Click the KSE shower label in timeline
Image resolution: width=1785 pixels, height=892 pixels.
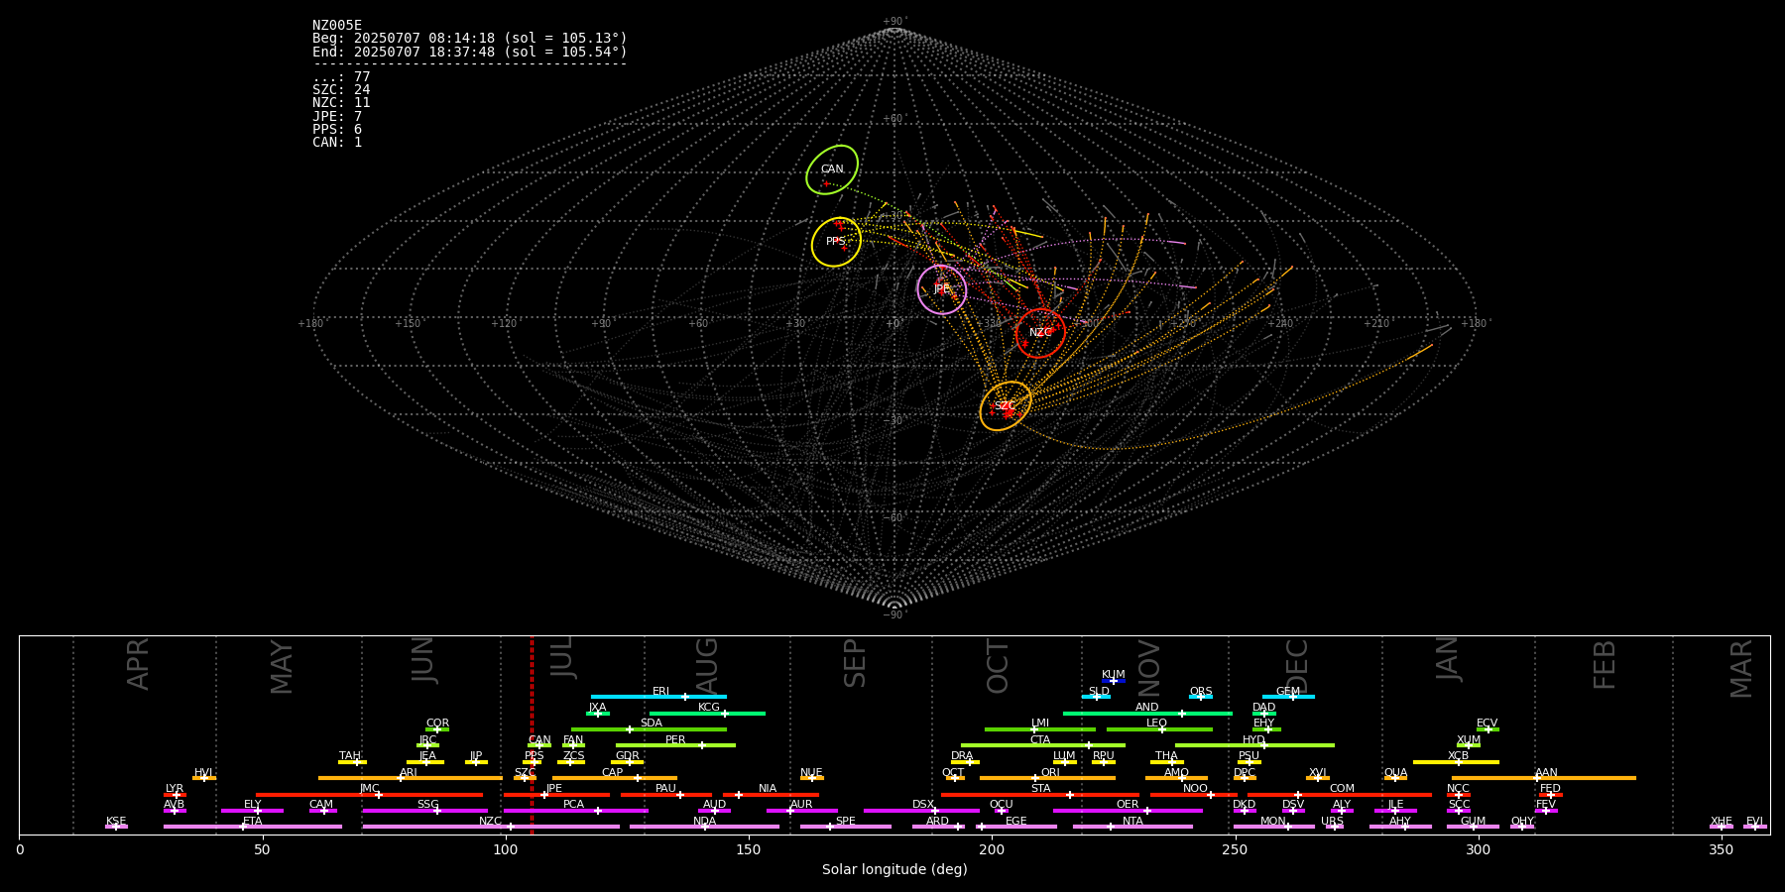[116, 821]
